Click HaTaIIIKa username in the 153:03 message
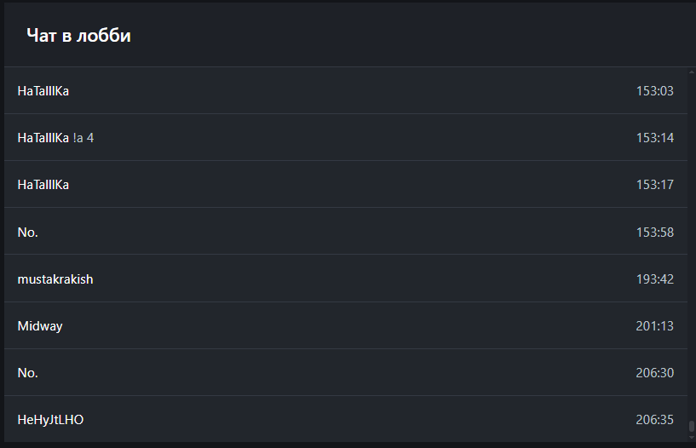696x448 pixels. 43,90
